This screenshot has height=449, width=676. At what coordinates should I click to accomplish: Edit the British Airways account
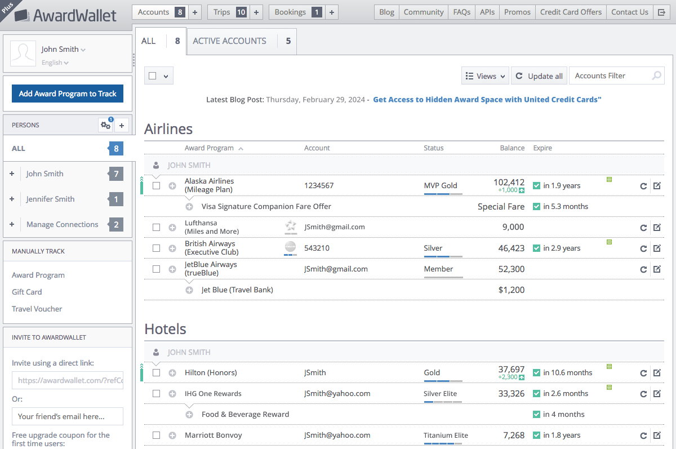(657, 248)
